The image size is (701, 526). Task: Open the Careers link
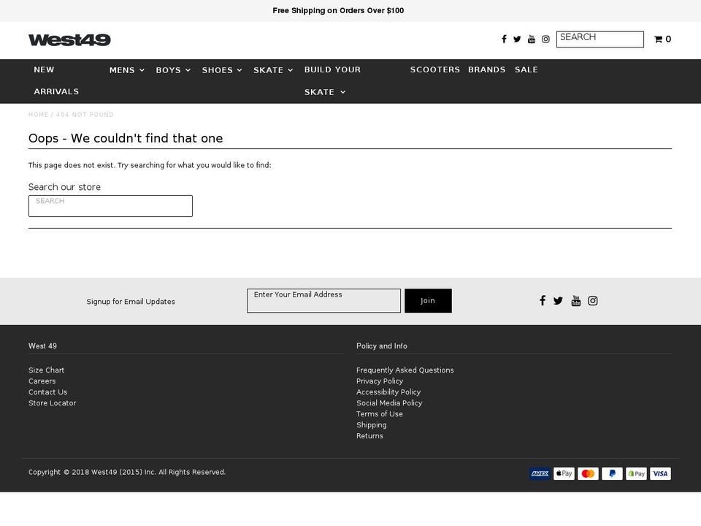point(42,381)
